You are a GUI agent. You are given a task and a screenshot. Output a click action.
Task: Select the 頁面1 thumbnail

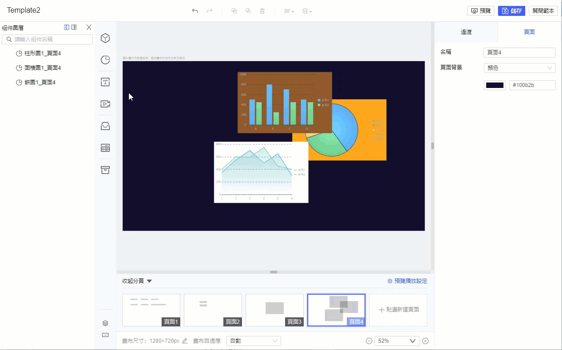(151, 310)
